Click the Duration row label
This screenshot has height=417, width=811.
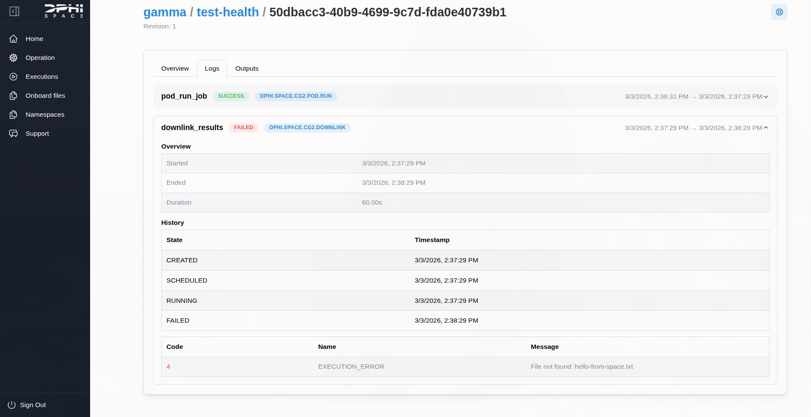coord(179,202)
